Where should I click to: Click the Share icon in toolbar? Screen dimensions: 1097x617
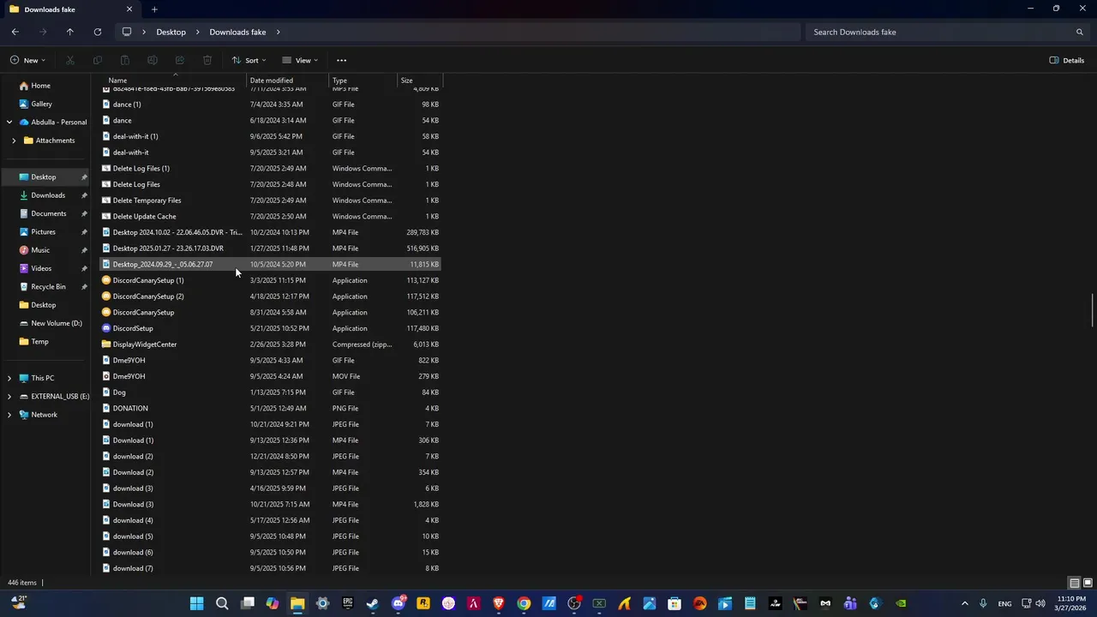coord(180,60)
